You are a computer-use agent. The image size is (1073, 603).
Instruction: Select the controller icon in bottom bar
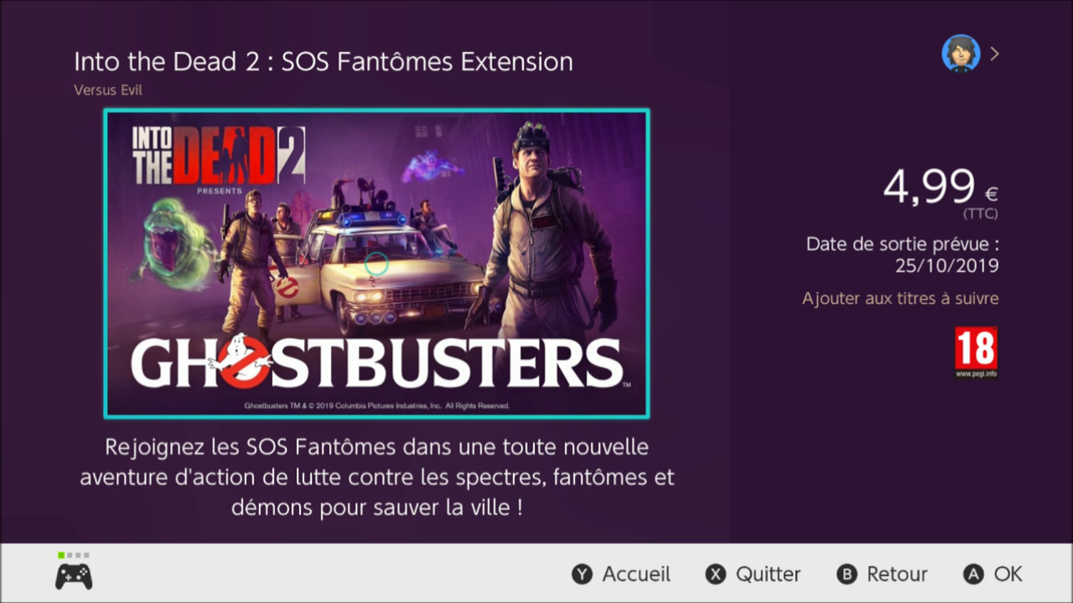(74, 576)
